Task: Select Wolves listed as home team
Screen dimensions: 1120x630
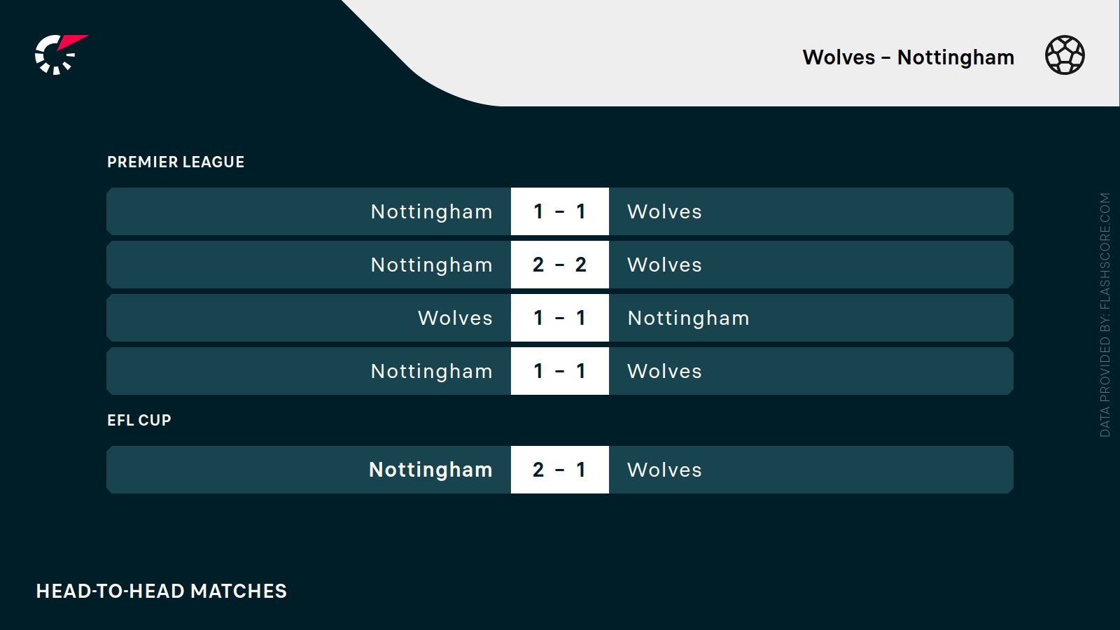Action: (455, 318)
